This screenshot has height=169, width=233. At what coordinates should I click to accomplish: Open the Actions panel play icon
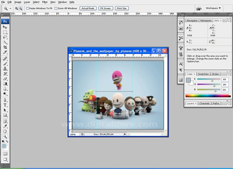(x=181, y=28)
